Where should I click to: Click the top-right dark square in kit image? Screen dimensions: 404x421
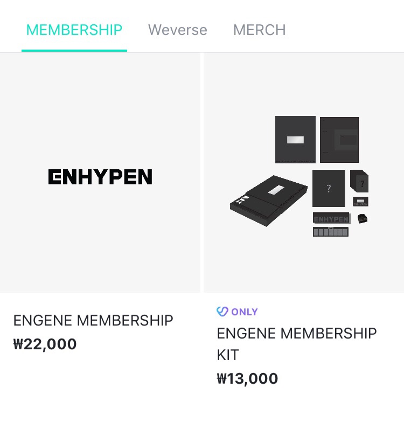click(x=339, y=140)
